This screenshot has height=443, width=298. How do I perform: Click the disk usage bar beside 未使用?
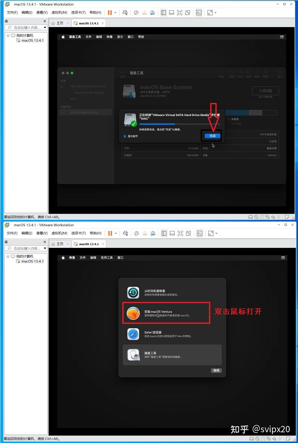pyautogui.click(x=251, y=113)
